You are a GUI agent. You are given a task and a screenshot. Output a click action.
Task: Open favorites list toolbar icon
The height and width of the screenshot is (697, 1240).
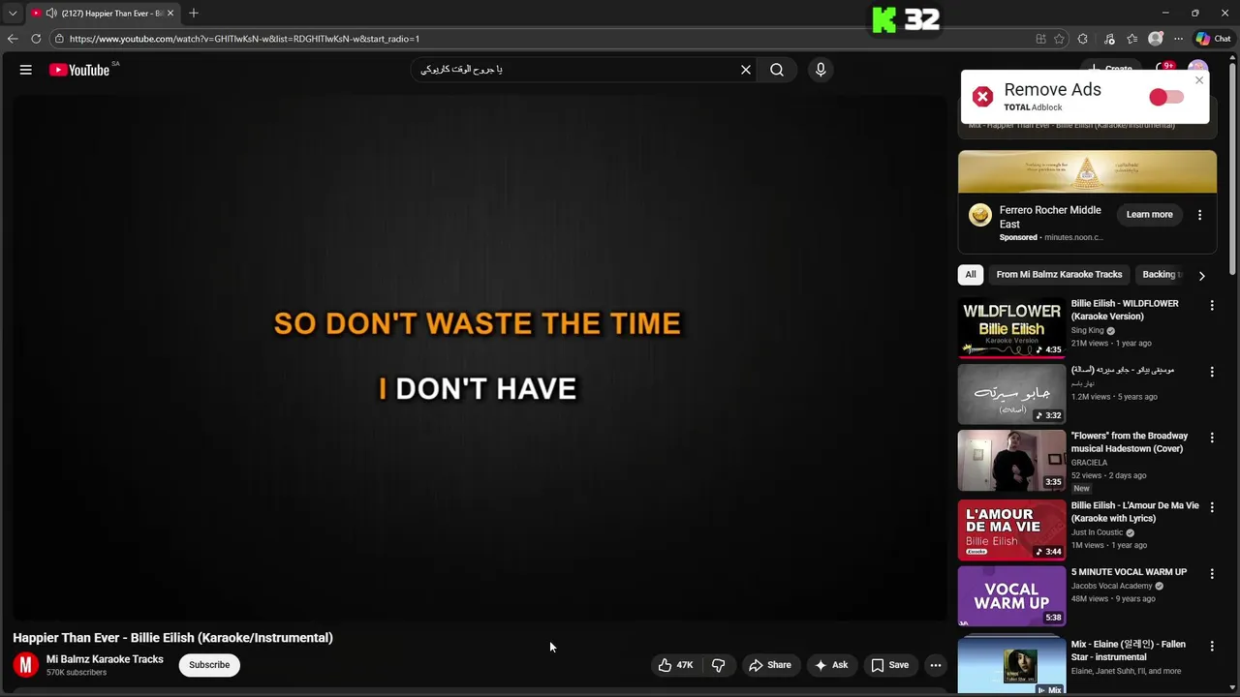[x=1131, y=39]
